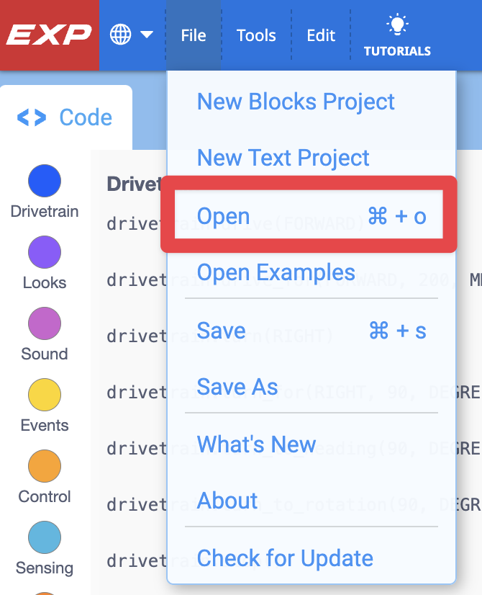Select the Control block category
This screenshot has width=482, height=595.
[44, 466]
